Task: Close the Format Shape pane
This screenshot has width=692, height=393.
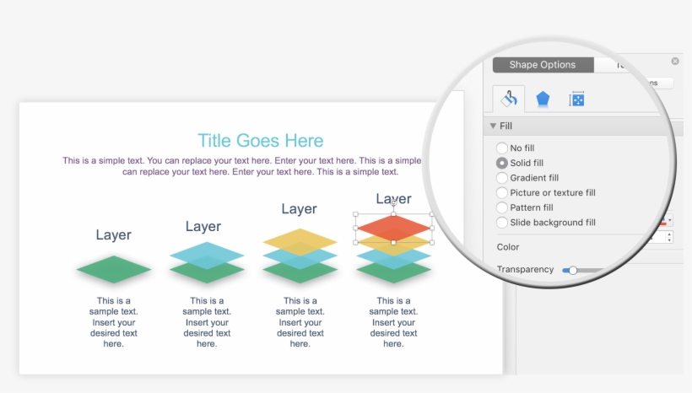Action: pyautogui.click(x=675, y=62)
